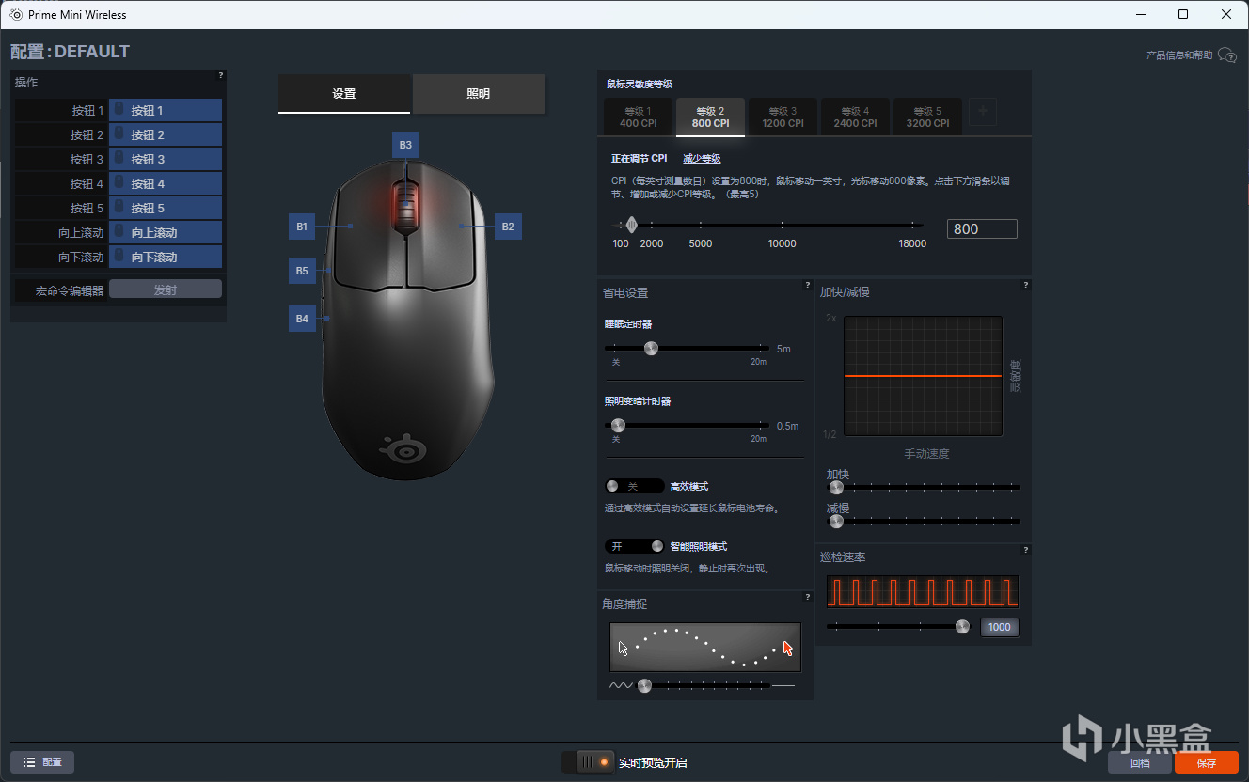
Task: Click the 加快 acceleration slider
Action: 924,487
